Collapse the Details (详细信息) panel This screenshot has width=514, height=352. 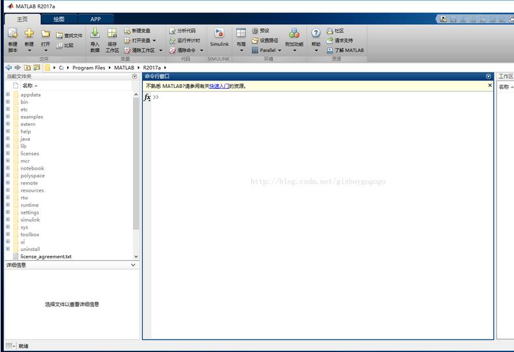coord(133,265)
